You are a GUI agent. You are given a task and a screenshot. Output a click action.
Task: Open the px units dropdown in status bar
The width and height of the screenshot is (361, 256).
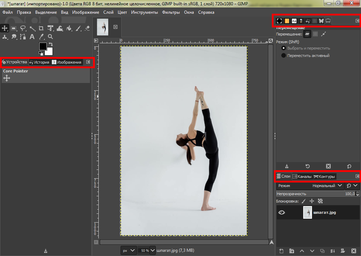[129, 250]
